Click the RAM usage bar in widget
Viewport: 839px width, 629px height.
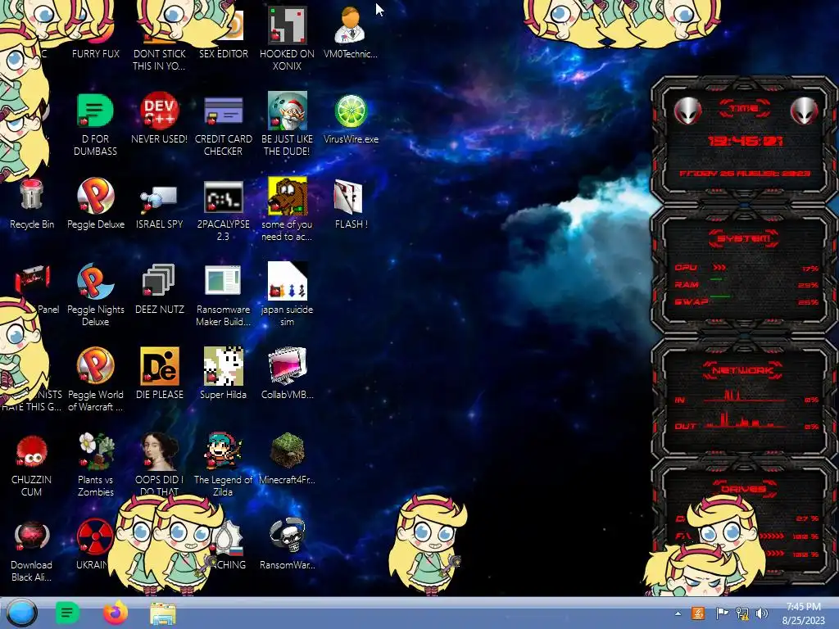coord(746,284)
